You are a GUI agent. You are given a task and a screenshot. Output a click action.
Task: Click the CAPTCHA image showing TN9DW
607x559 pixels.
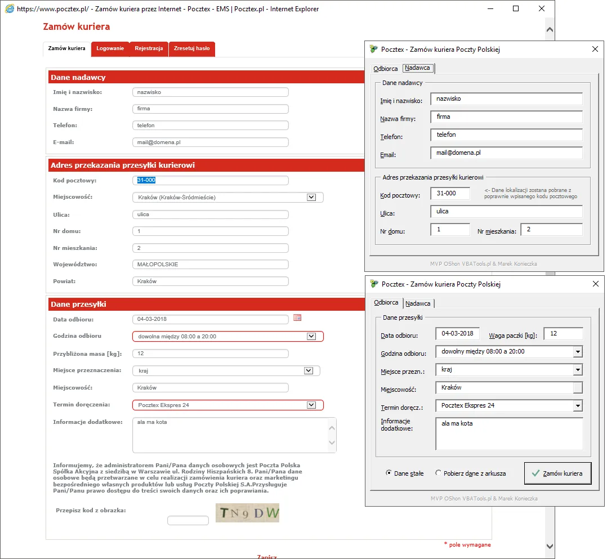(247, 512)
